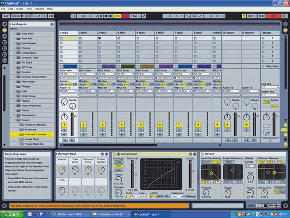Solo track 2 with the S button
The width and height of the screenshot is (290, 218).
83,131
